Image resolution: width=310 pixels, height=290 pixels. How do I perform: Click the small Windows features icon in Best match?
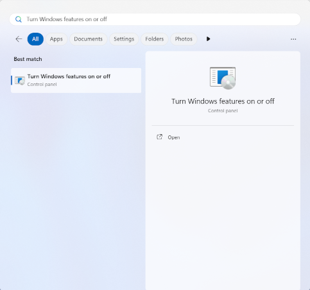coord(20,80)
